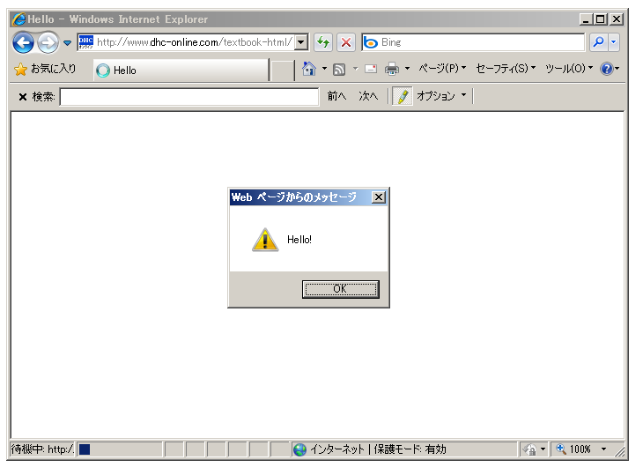Toggle the find-bar highlighter pen button
The height and width of the screenshot is (475, 643).
tap(403, 96)
